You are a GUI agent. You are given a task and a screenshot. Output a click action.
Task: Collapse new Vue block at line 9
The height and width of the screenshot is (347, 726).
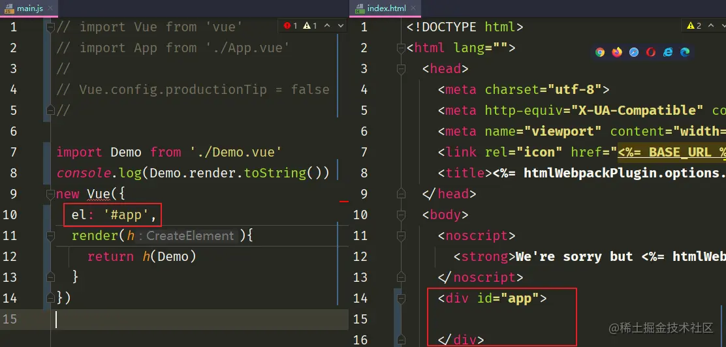click(x=50, y=194)
